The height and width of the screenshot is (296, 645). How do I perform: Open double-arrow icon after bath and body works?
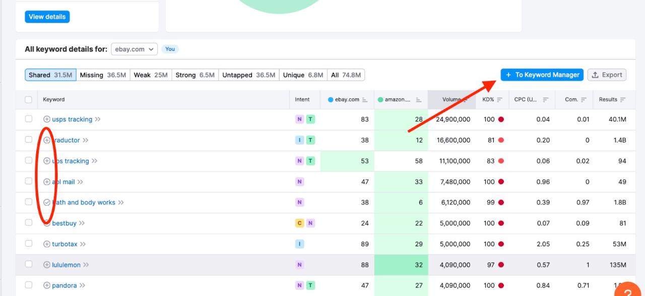point(121,202)
